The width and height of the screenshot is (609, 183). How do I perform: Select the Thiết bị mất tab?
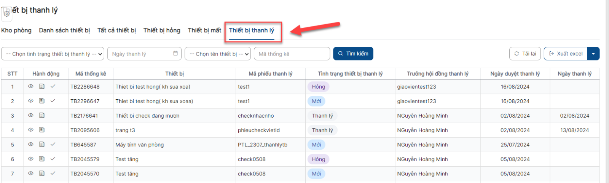[x=204, y=30]
